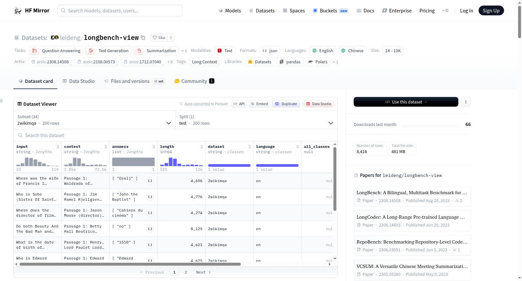Expand JSON for the "no" answers cell
This screenshot has height=281, width=522.
[150, 229]
